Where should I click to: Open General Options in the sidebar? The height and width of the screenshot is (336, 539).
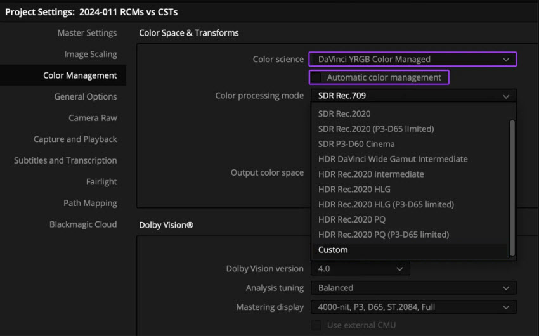(85, 96)
